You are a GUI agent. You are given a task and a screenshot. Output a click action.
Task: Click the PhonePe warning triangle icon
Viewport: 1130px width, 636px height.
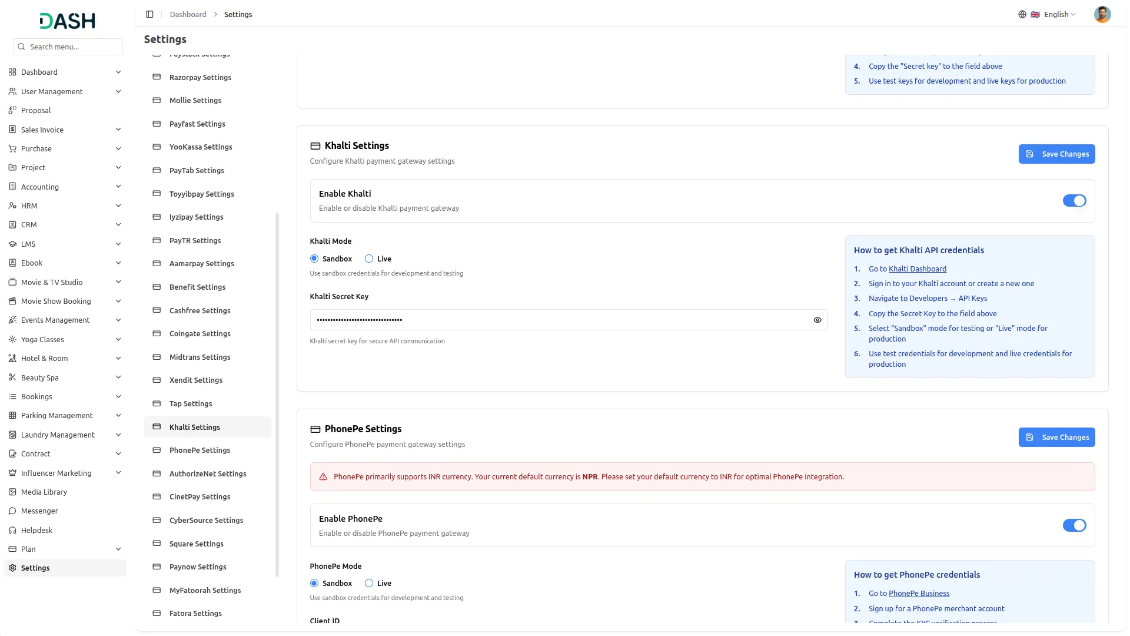click(x=323, y=477)
